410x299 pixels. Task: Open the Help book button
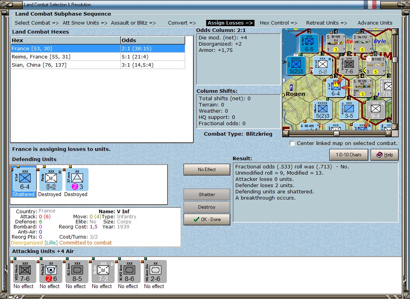[385, 155]
